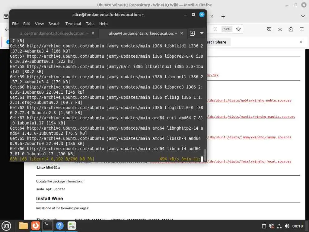Open the Linux Mint start menu
Image resolution: width=309 pixels, height=232 pixels.
click(x=7, y=226)
